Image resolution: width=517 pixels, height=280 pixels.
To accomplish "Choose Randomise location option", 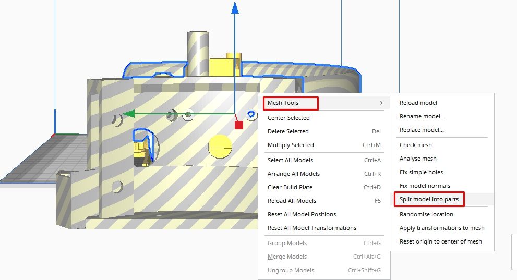I will [x=442, y=214].
